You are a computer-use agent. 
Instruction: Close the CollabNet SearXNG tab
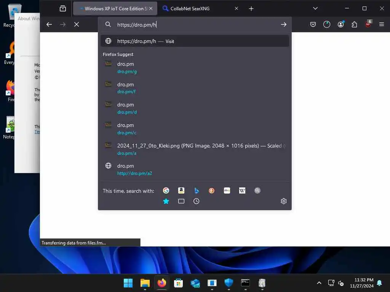(236, 8)
